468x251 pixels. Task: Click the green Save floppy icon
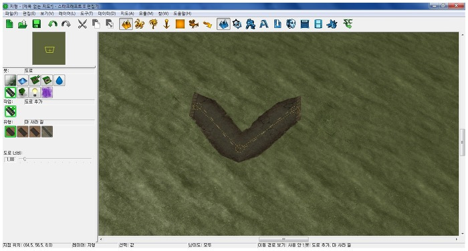[36, 24]
